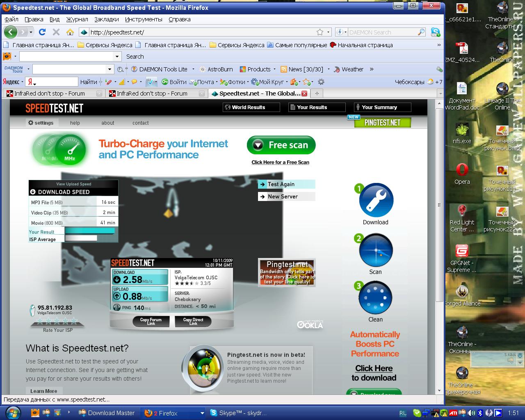525x420 pixels.
Task: Click the ISP Average speed bar
Action: coord(81,238)
